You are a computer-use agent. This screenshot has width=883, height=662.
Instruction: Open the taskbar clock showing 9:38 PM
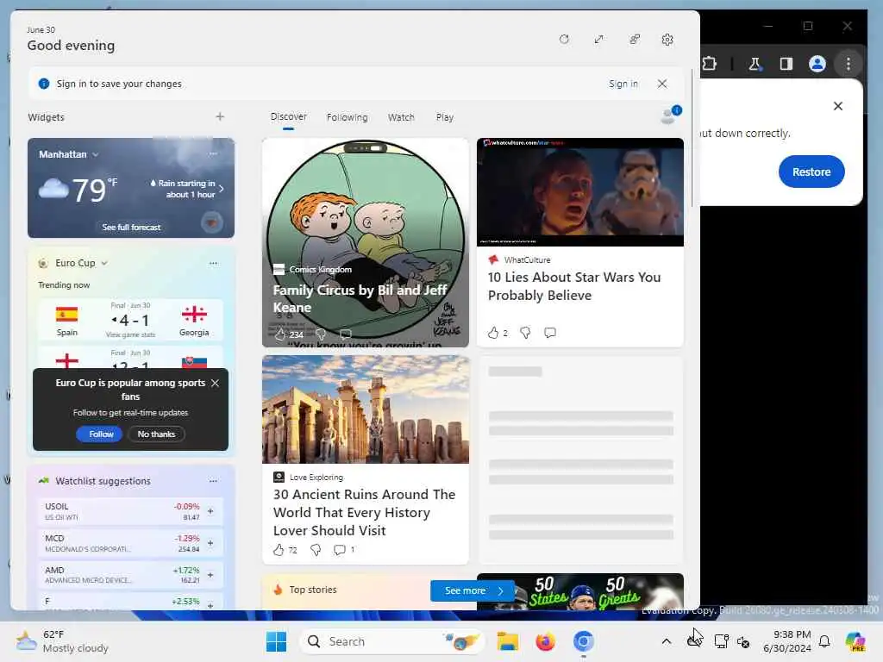click(787, 641)
